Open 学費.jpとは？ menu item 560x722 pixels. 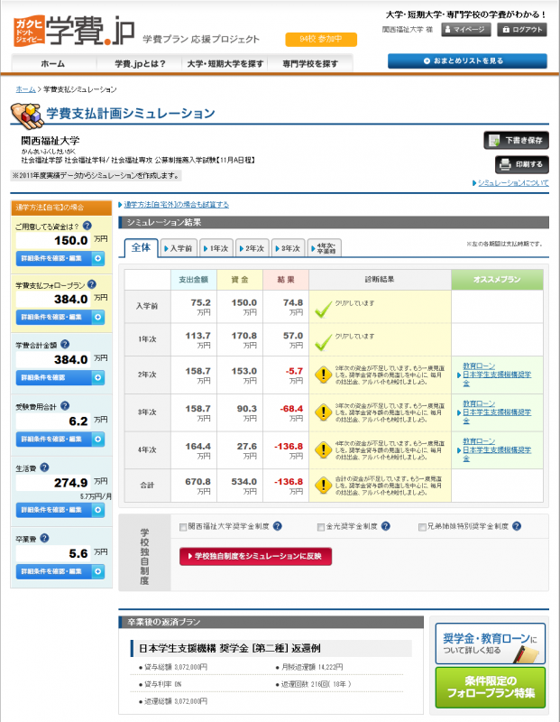point(140,63)
